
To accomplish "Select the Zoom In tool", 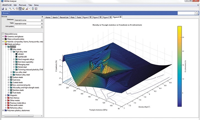I will pyautogui.click(x=10, y=9).
